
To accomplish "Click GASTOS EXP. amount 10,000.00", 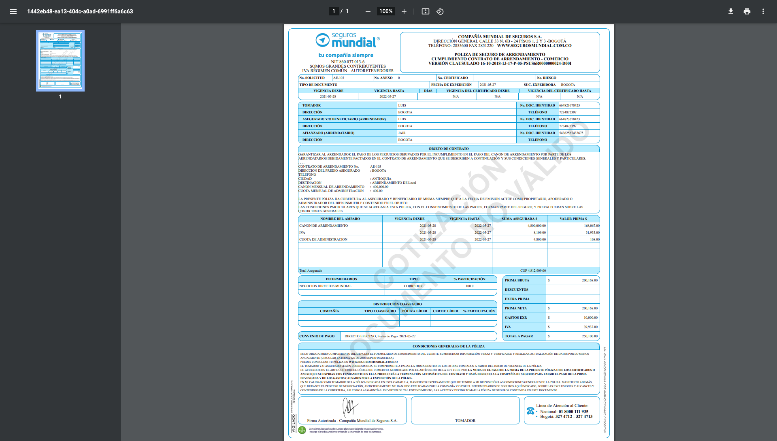I will 590,317.
